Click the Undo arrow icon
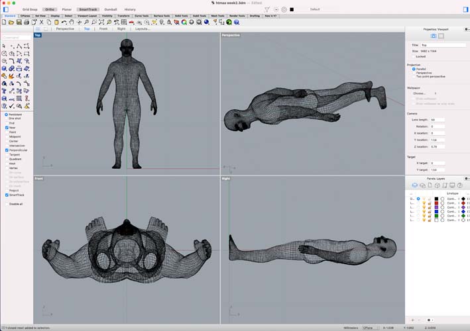Image resolution: width=470 pixels, height=331 pixels. (64, 22)
